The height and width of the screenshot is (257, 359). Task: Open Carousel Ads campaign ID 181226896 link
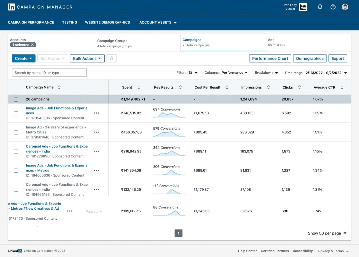point(57,149)
